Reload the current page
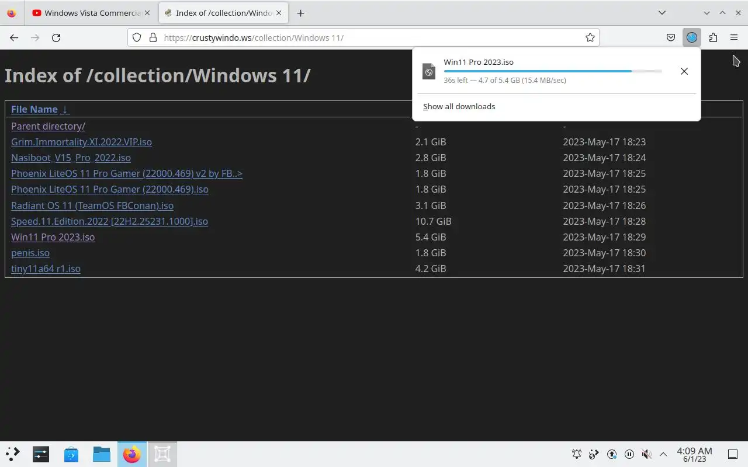 [56, 37]
